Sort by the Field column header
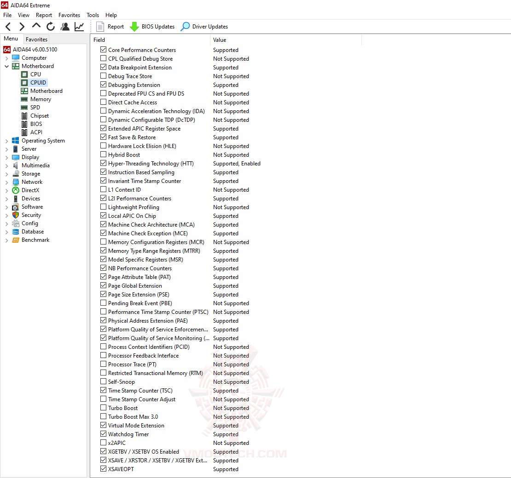The image size is (511, 478). [x=150, y=40]
